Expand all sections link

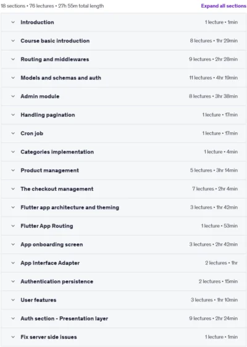[224, 6]
